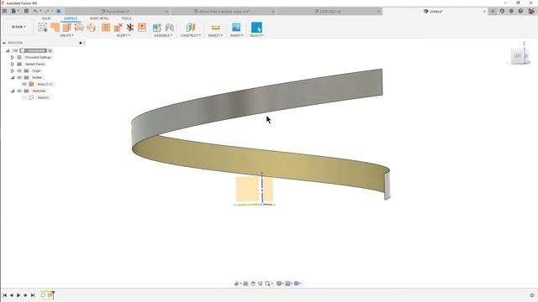Image resolution: width=538 pixels, height=302 pixels.
Task: Click the Save icon in quick access toolbar
Action: click(x=26, y=11)
